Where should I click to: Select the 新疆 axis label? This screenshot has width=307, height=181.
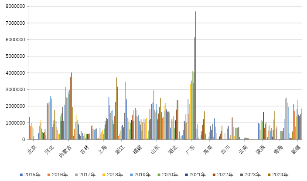point(295,150)
